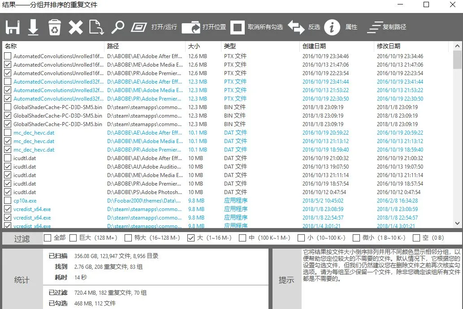Sort by 路径 column header
This screenshot has height=309, width=463.
click(145, 46)
